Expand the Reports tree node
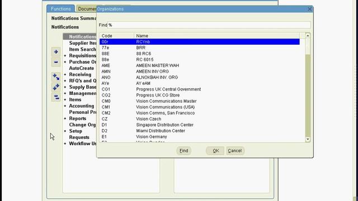Screen dimensions: 358x201 65,118
